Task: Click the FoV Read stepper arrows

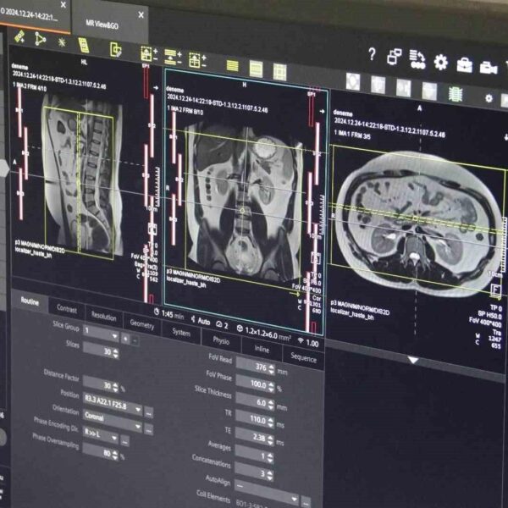Action: pyautogui.click(x=271, y=368)
